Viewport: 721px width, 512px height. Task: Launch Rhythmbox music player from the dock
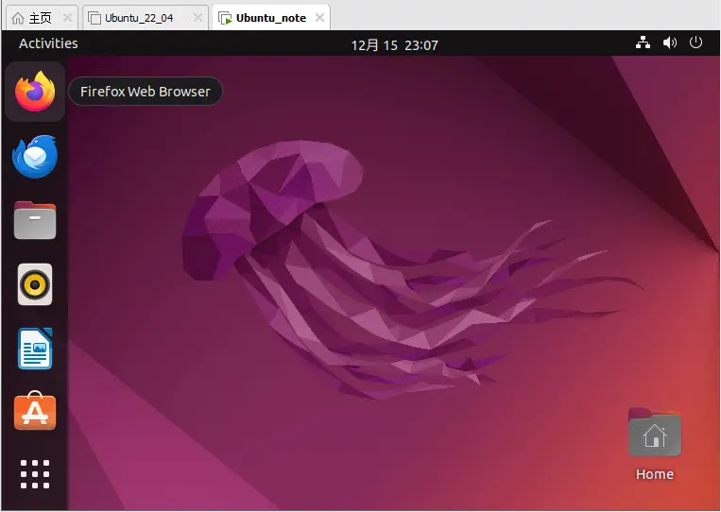pos(35,284)
